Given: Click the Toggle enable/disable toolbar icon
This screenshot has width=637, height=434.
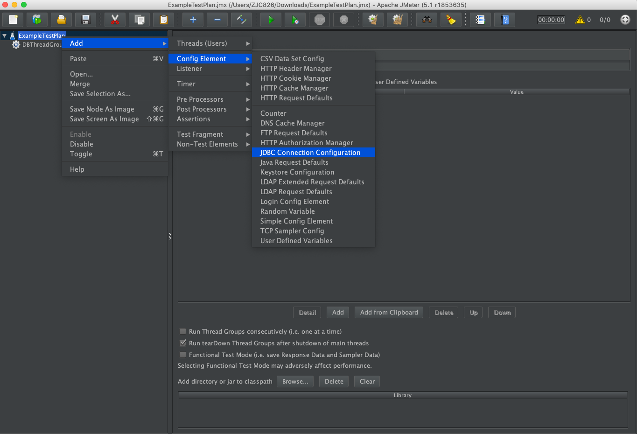Looking at the screenshot, I should (241, 20).
